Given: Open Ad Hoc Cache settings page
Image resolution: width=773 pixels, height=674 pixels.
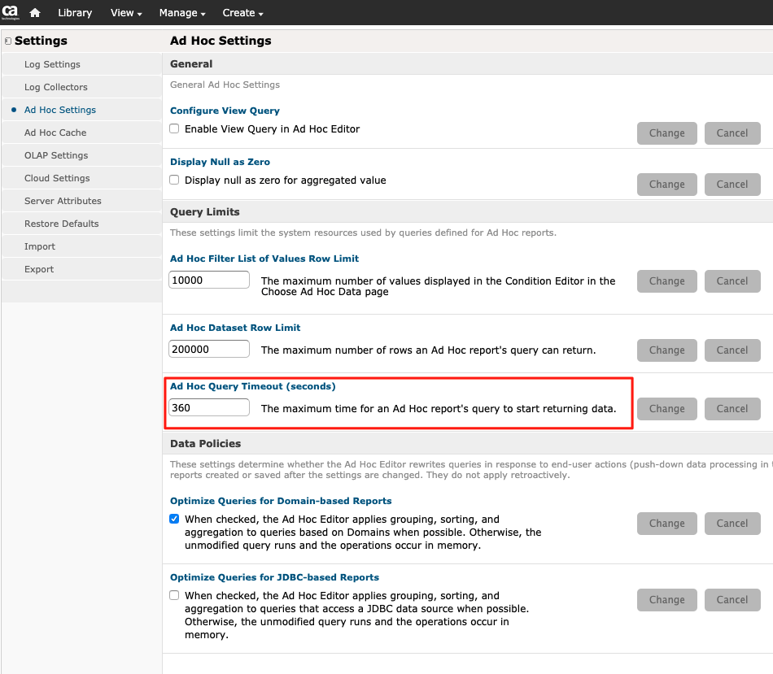Looking at the screenshot, I should click(55, 133).
